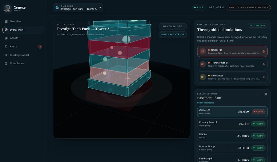Click the Building Copilot sparkle icon

tap(6, 55)
